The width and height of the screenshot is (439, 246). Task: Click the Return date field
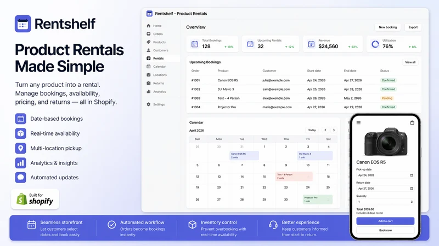(385, 189)
